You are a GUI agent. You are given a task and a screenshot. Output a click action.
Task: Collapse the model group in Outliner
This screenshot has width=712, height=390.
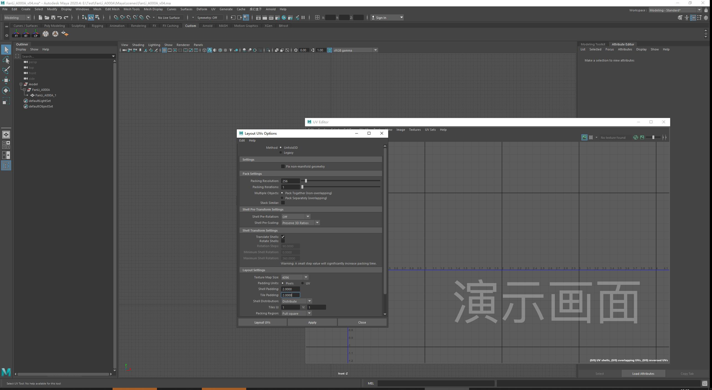21,84
